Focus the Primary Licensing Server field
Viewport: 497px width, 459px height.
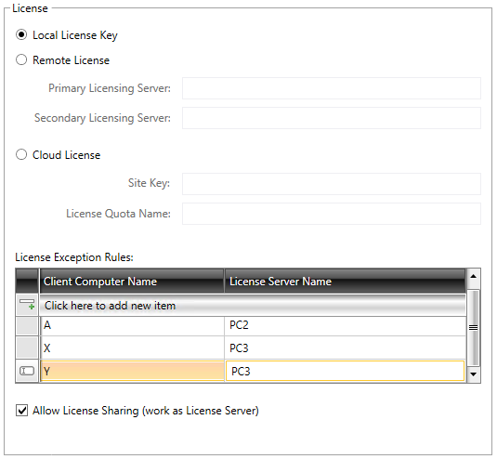click(x=332, y=88)
